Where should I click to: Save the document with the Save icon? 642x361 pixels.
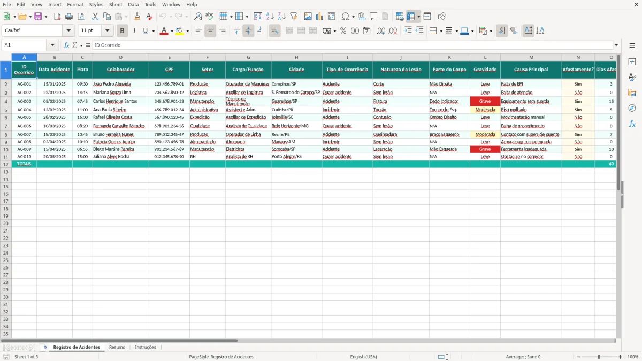click(x=38, y=17)
